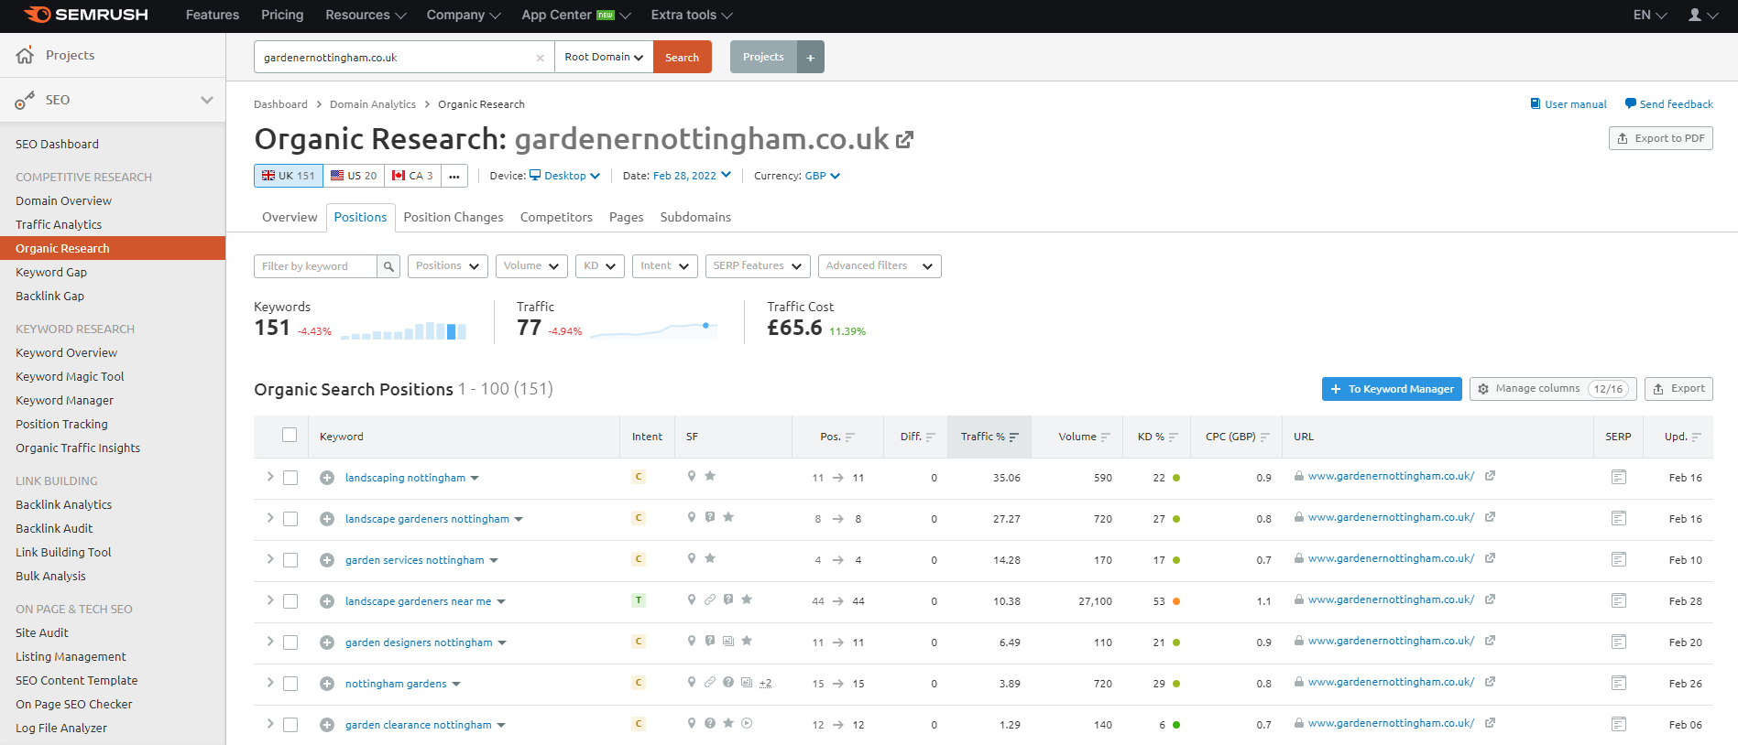Image resolution: width=1738 pixels, height=745 pixels.
Task: Open the Positions filter dropdown
Action: (x=448, y=266)
